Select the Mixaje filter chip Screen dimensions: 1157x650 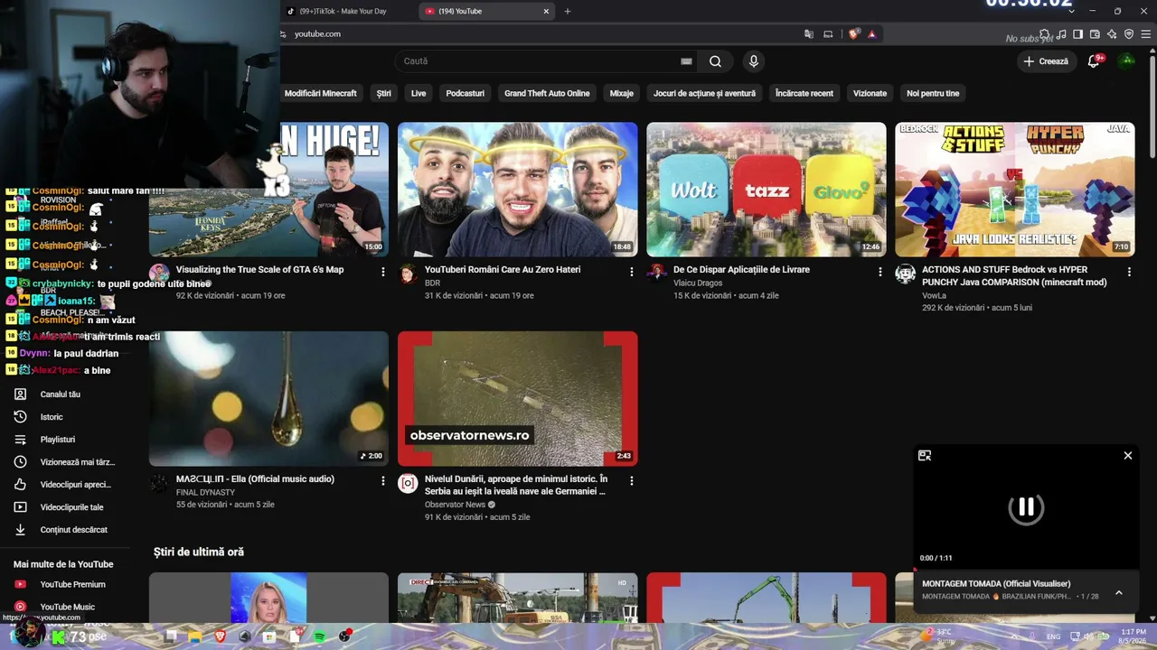pos(622,93)
